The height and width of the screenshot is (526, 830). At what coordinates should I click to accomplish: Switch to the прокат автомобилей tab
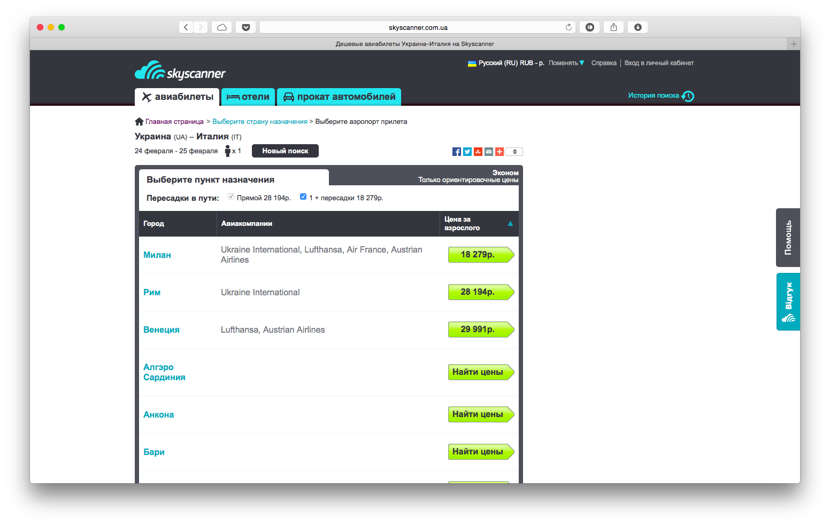339,97
